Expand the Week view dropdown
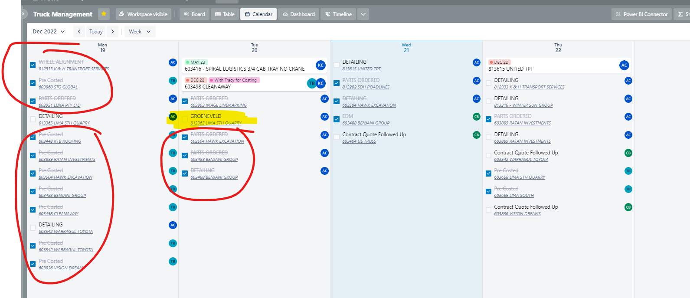Image resolution: width=690 pixels, height=298 pixels. click(140, 32)
